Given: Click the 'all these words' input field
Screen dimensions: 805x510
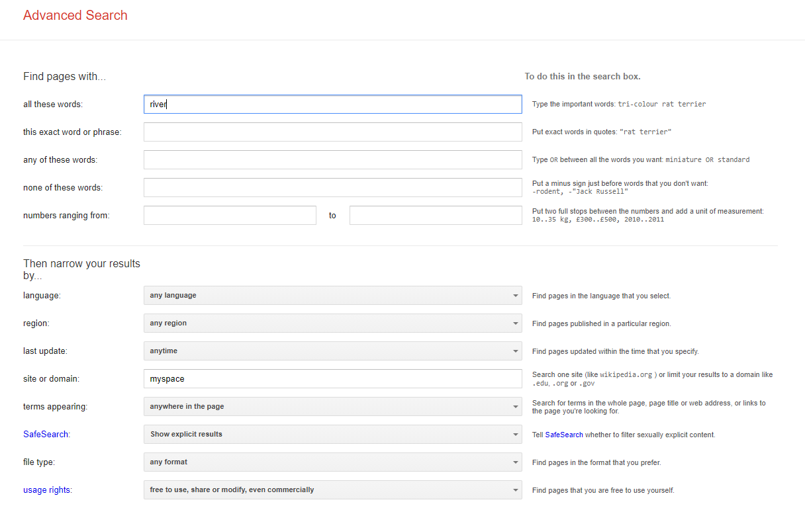Looking at the screenshot, I should (332, 105).
